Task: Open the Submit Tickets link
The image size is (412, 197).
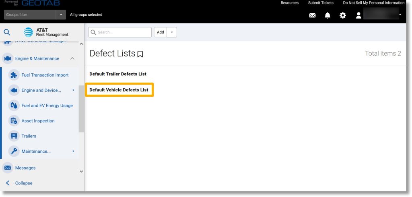Action: click(321, 3)
